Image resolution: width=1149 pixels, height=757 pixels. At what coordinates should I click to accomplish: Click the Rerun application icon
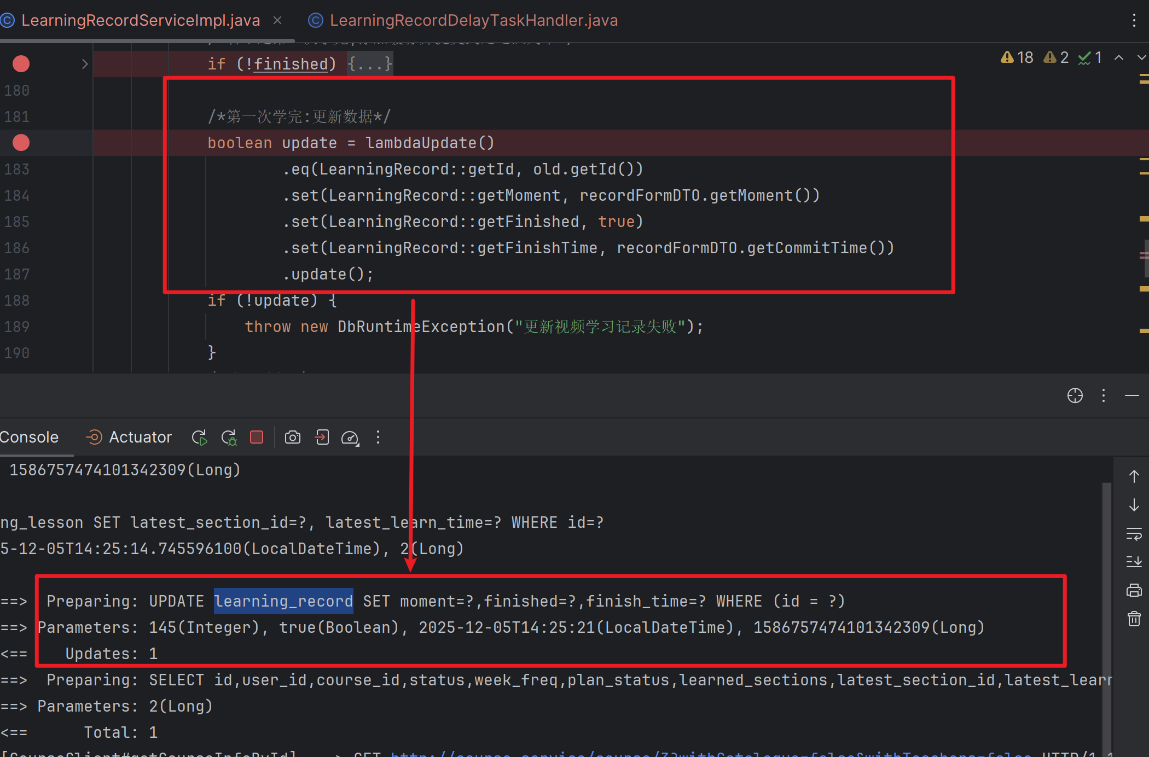[199, 438]
